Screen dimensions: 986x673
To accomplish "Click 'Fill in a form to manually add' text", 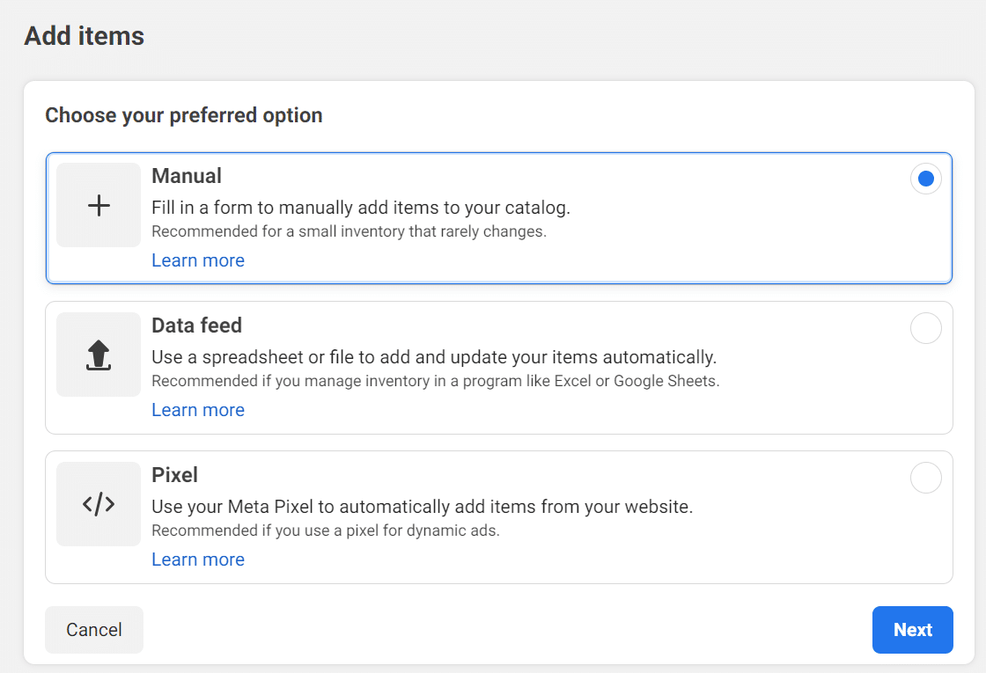I will click(x=361, y=208).
